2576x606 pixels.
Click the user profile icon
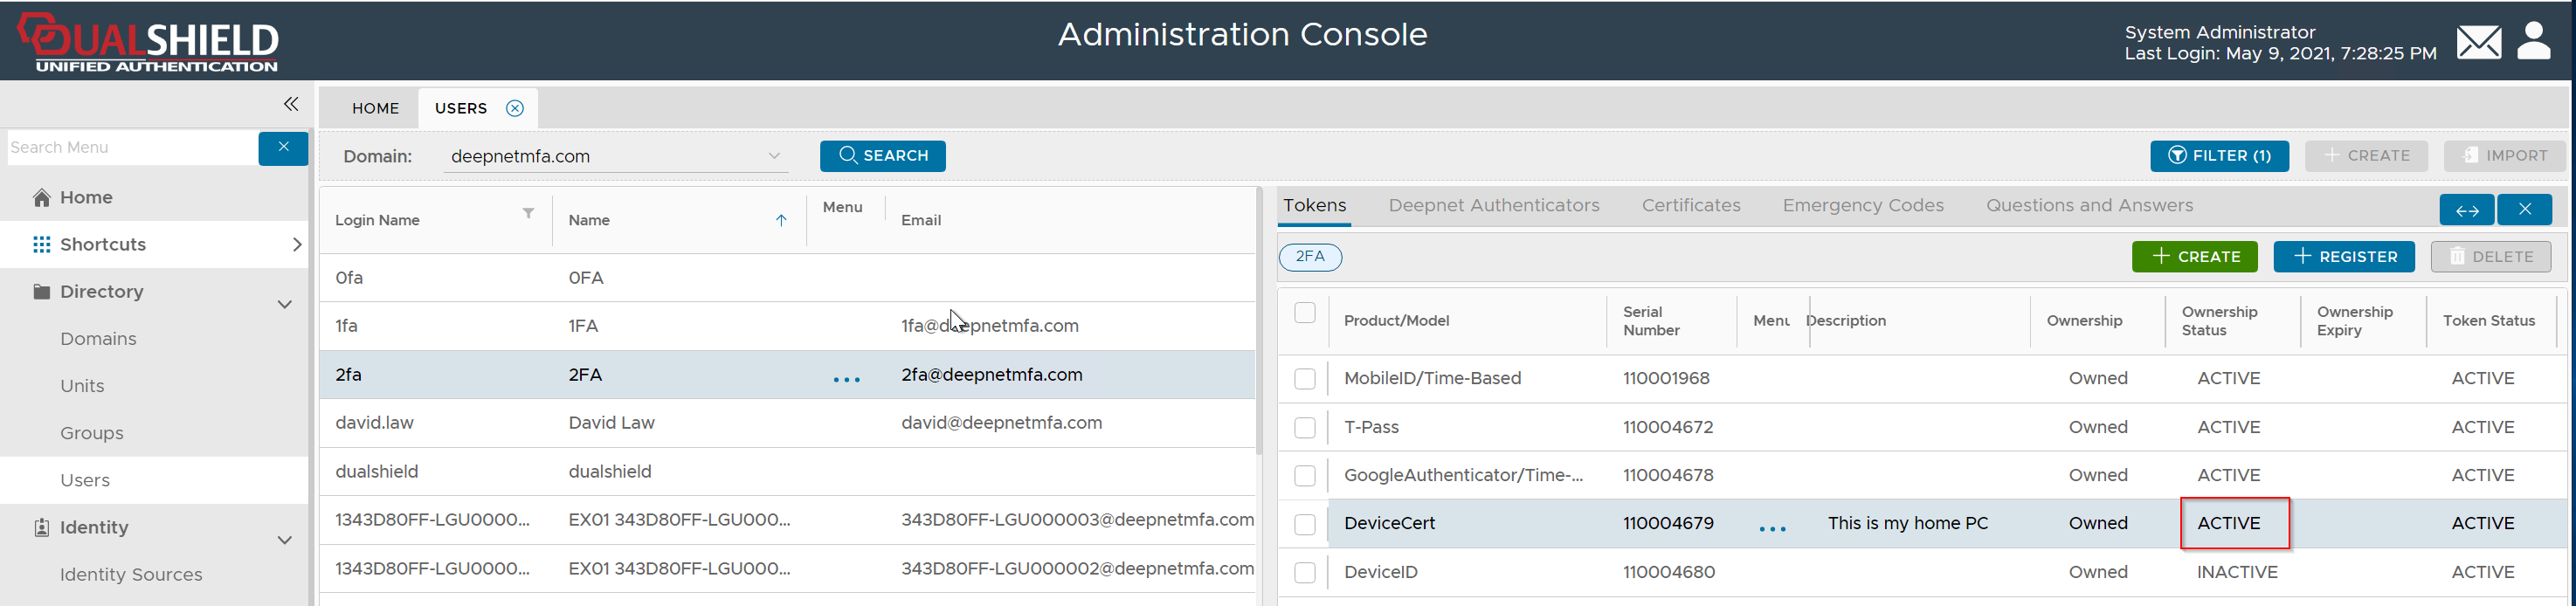click(2533, 41)
